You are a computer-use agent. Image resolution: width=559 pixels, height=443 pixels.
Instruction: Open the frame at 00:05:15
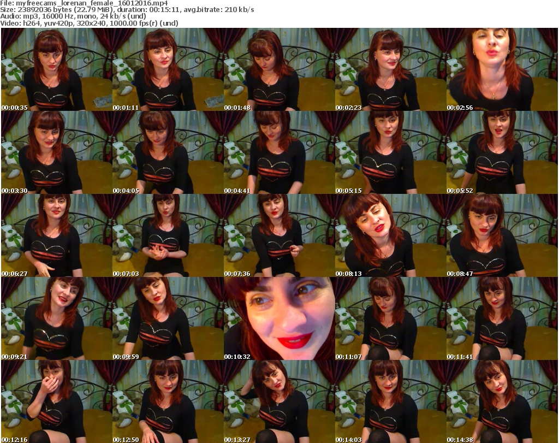391,152
